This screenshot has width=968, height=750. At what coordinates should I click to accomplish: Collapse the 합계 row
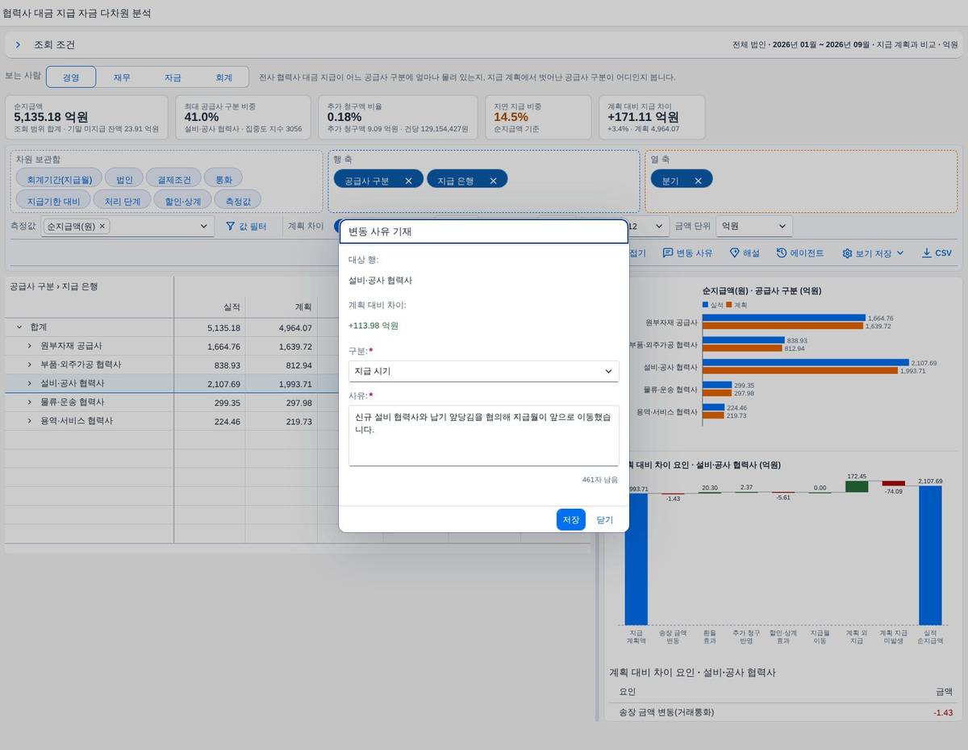(x=19, y=327)
